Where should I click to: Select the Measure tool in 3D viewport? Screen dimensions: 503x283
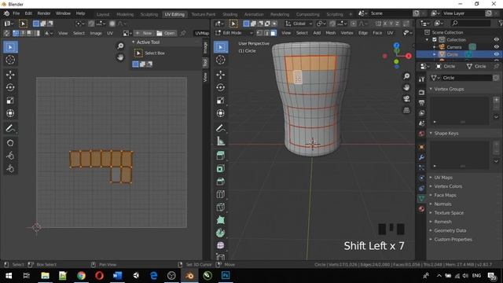[221, 141]
